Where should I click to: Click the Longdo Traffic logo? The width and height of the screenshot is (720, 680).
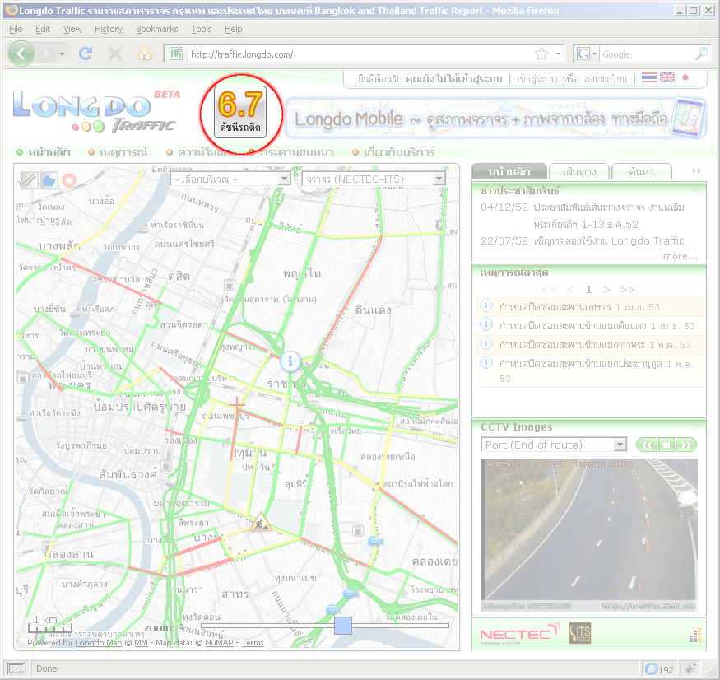(x=95, y=111)
